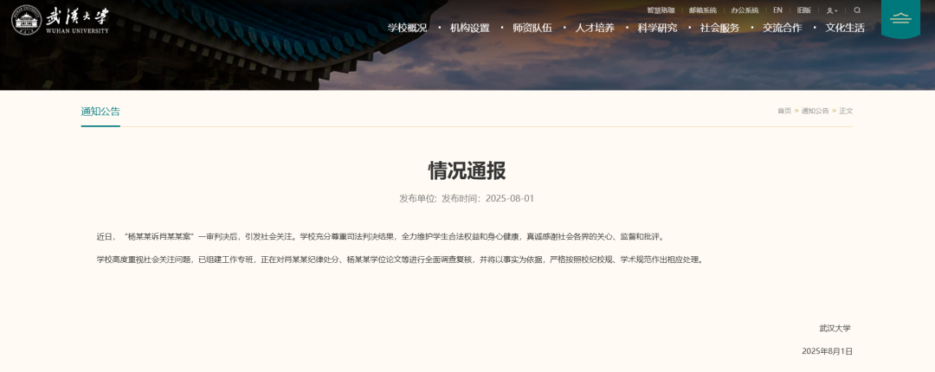The width and height of the screenshot is (935, 372).
Task: Click 首页 in the breadcrumb
Action: 783,111
